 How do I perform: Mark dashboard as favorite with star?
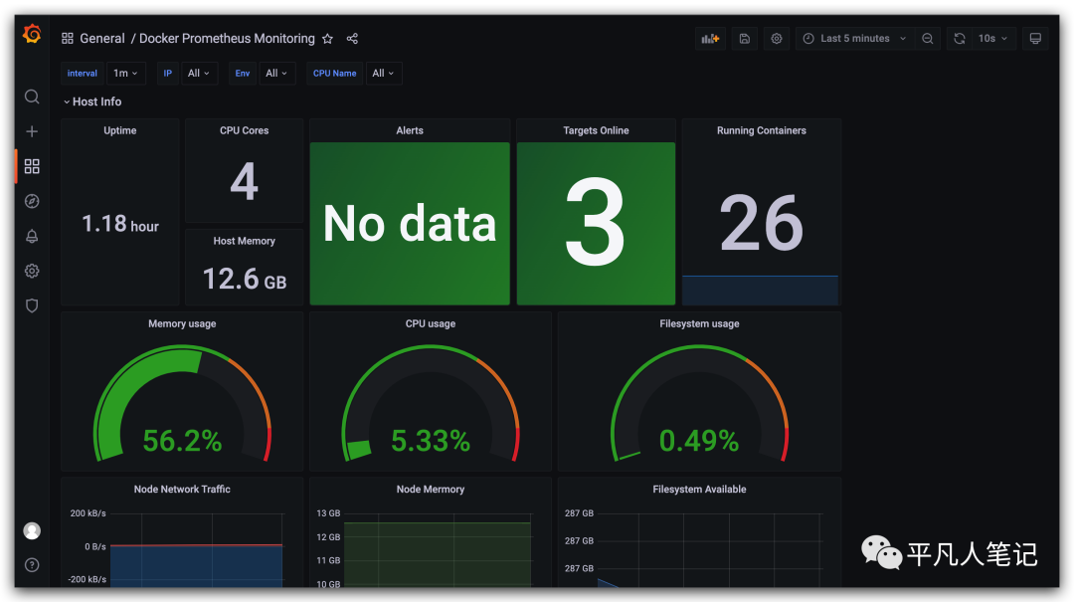(x=327, y=39)
